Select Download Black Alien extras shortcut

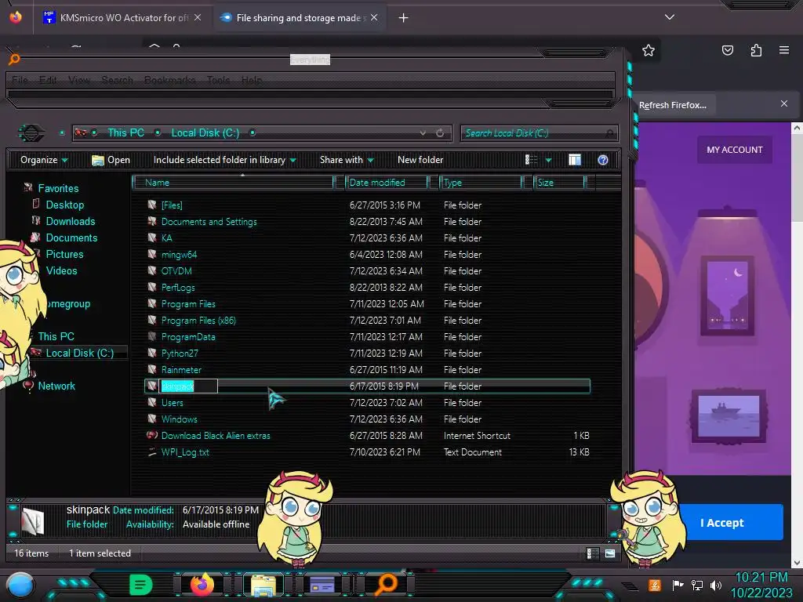point(216,436)
